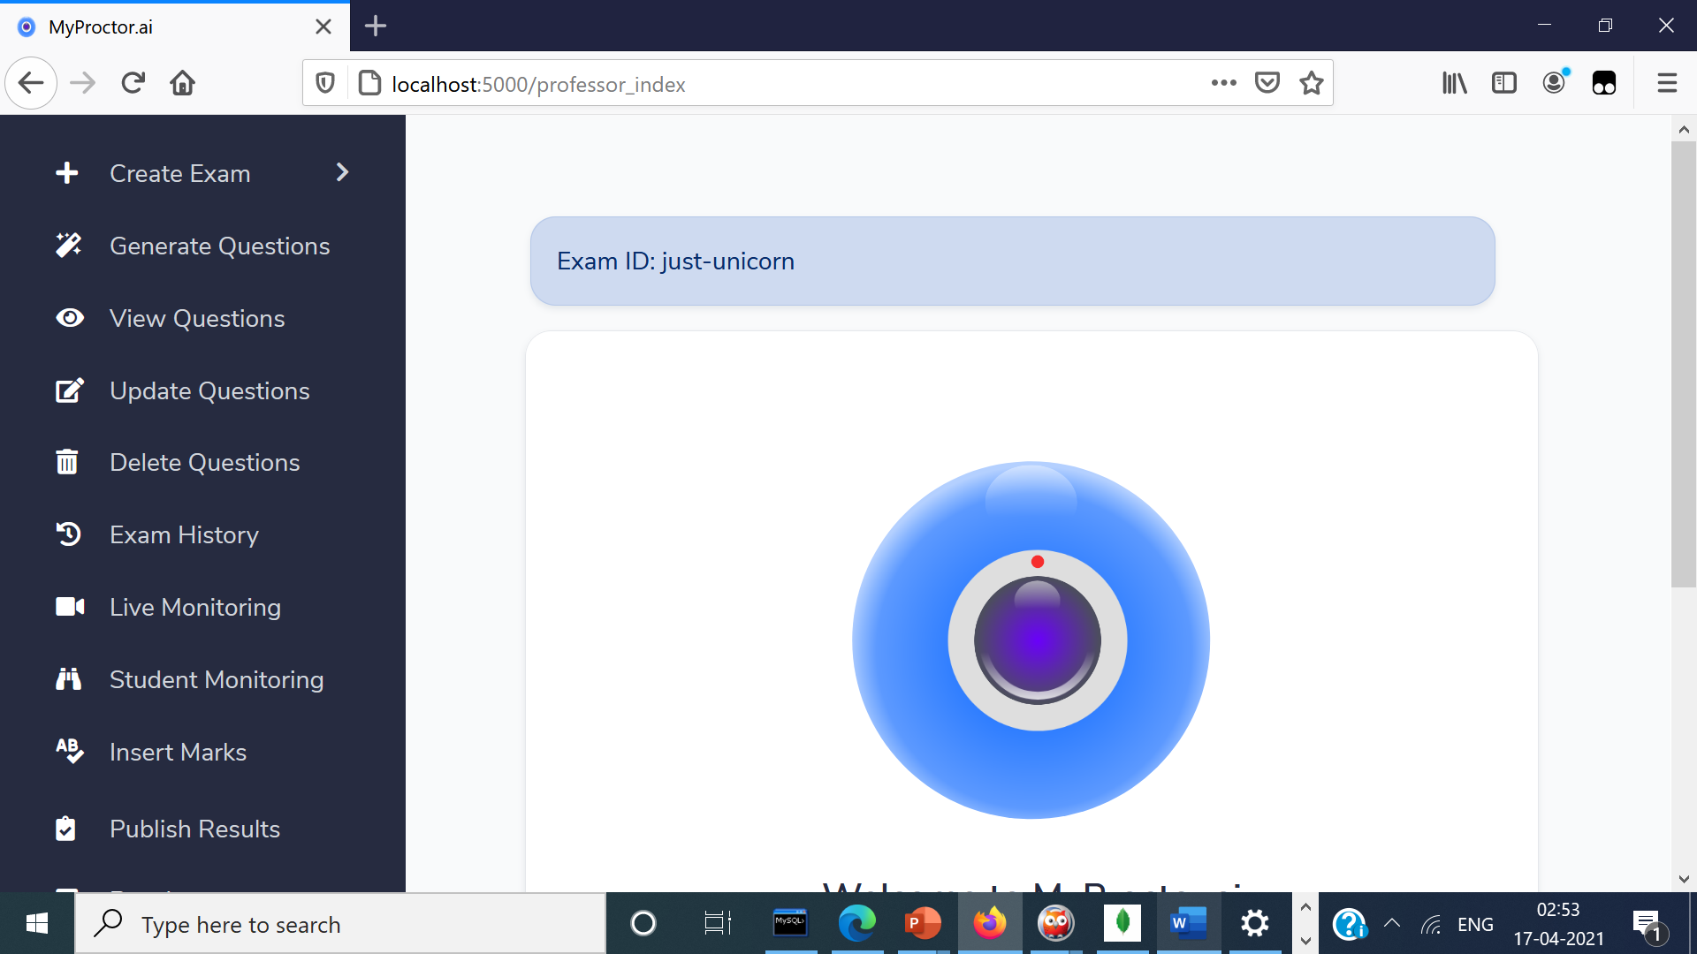Click the Live Monitoring video camera icon
1697x954 pixels.
(70, 607)
